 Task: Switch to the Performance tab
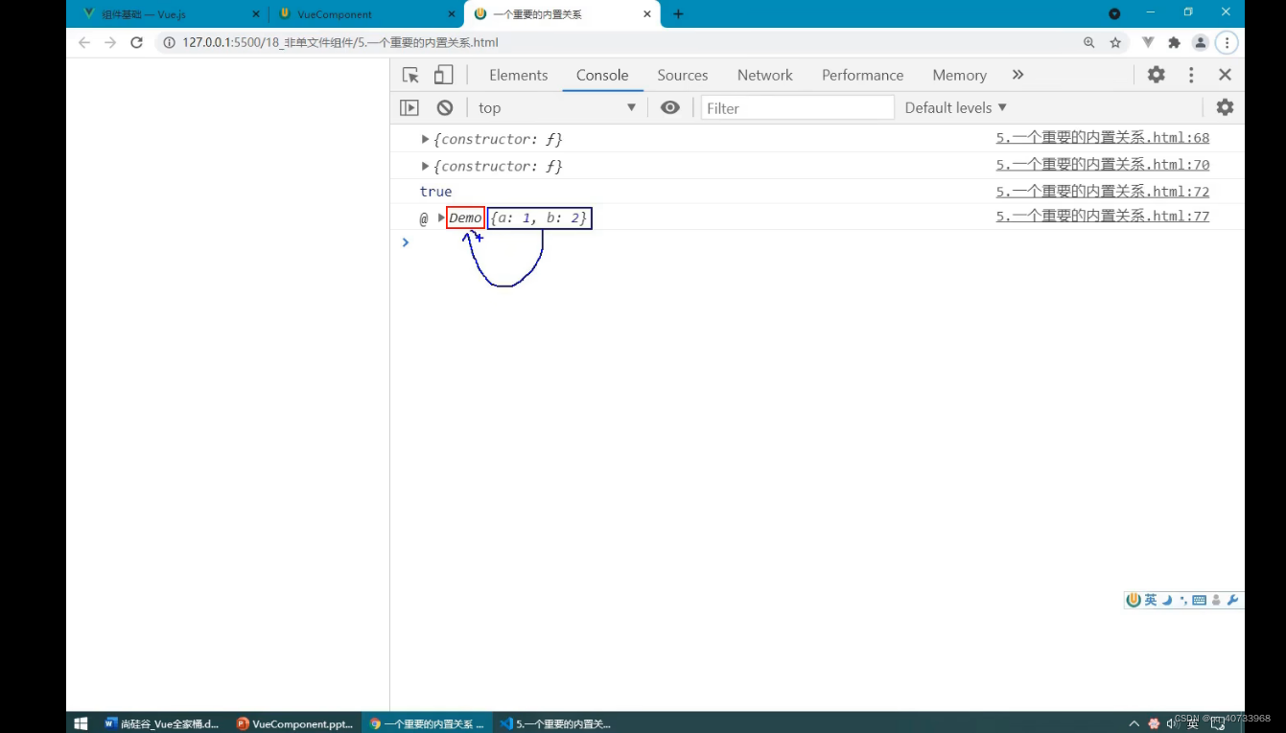pyautogui.click(x=862, y=75)
